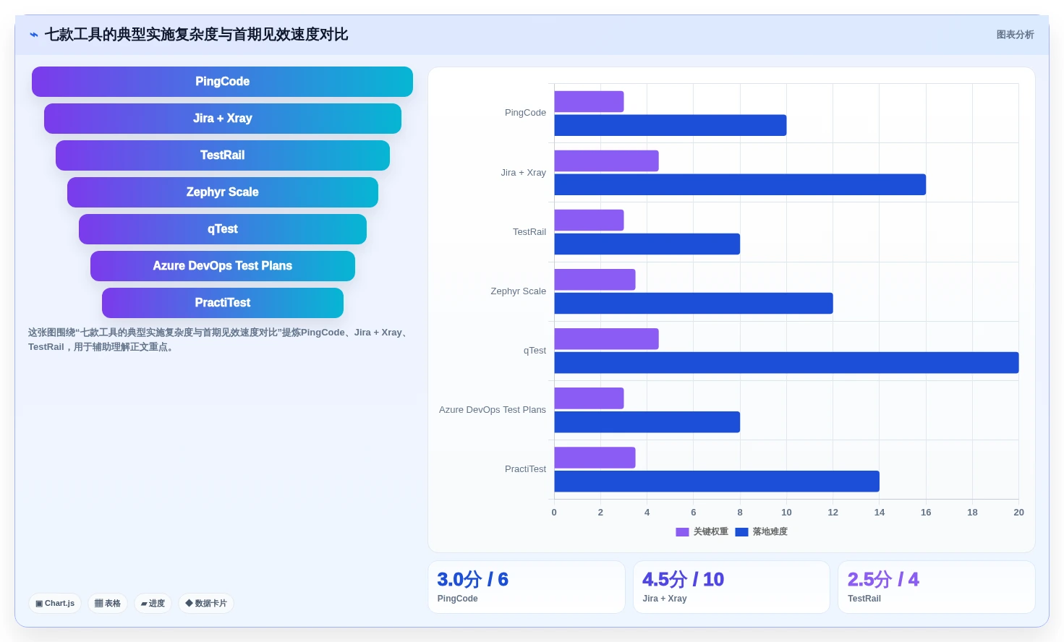Image resolution: width=1064 pixels, height=642 pixels.
Task: Click TestRail purple chart bar
Action: click(589, 221)
